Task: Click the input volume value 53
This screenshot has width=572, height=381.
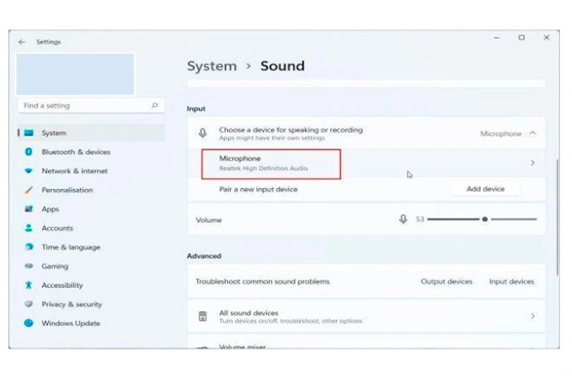Action: (420, 219)
